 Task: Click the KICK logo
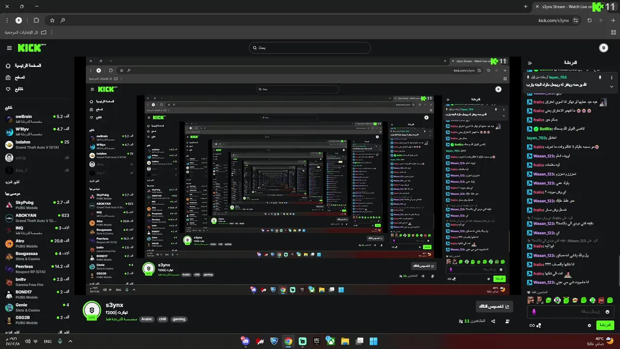click(x=32, y=48)
